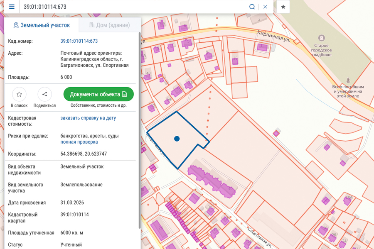Select the area value 6 000
Screen dimensions: 374x249
click(66, 77)
